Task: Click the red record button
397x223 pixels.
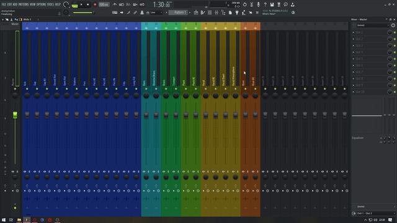Action: (x=95, y=4)
